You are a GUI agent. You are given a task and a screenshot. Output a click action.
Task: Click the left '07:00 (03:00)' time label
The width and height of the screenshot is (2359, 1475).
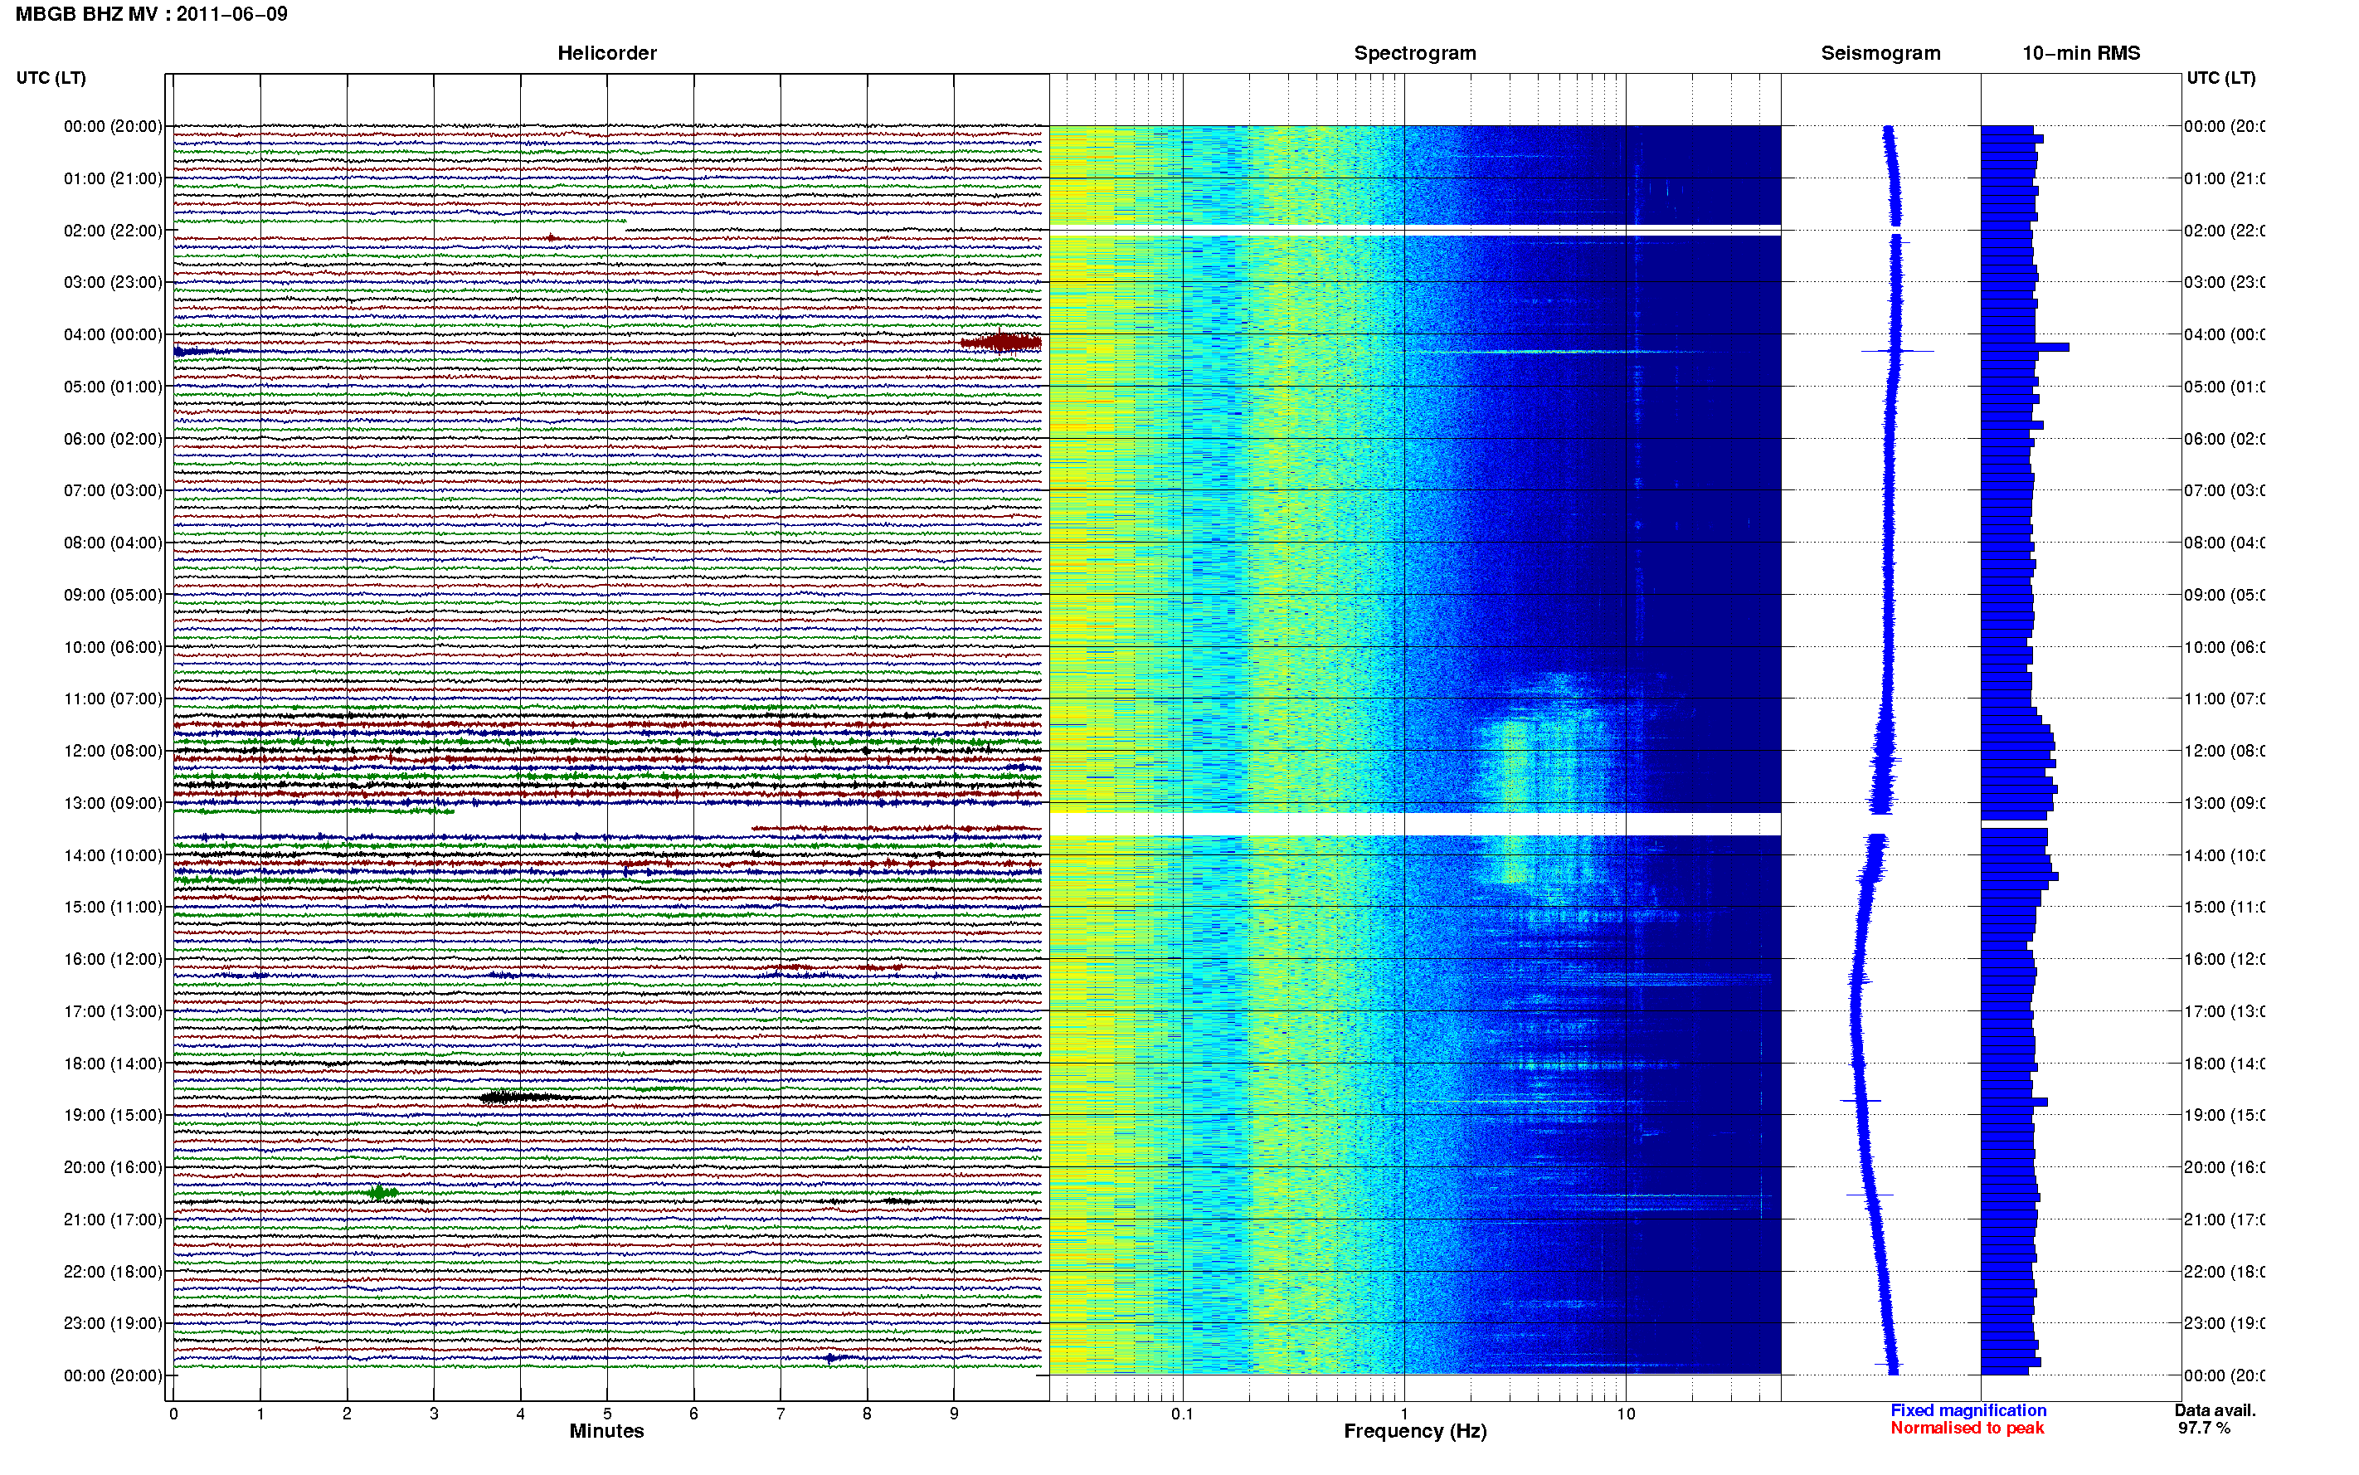coord(113,490)
